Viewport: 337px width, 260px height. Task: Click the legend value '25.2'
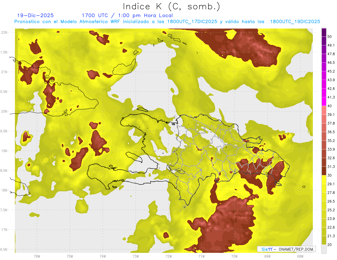coord(331,210)
